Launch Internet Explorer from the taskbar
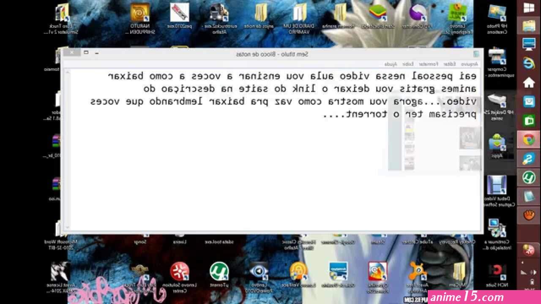 coord(529,63)
